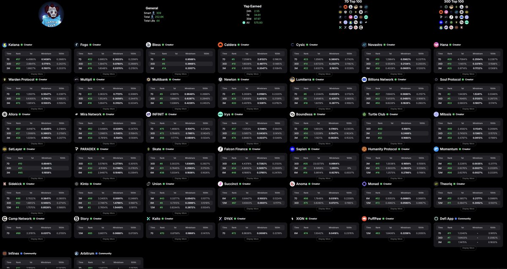Click the profile avatar image

coord(51,14)
